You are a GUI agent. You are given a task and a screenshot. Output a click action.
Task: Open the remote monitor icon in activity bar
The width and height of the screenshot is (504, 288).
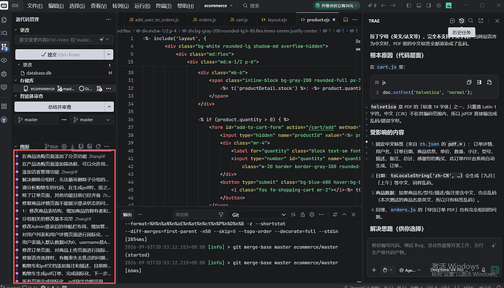click(4, 87)
